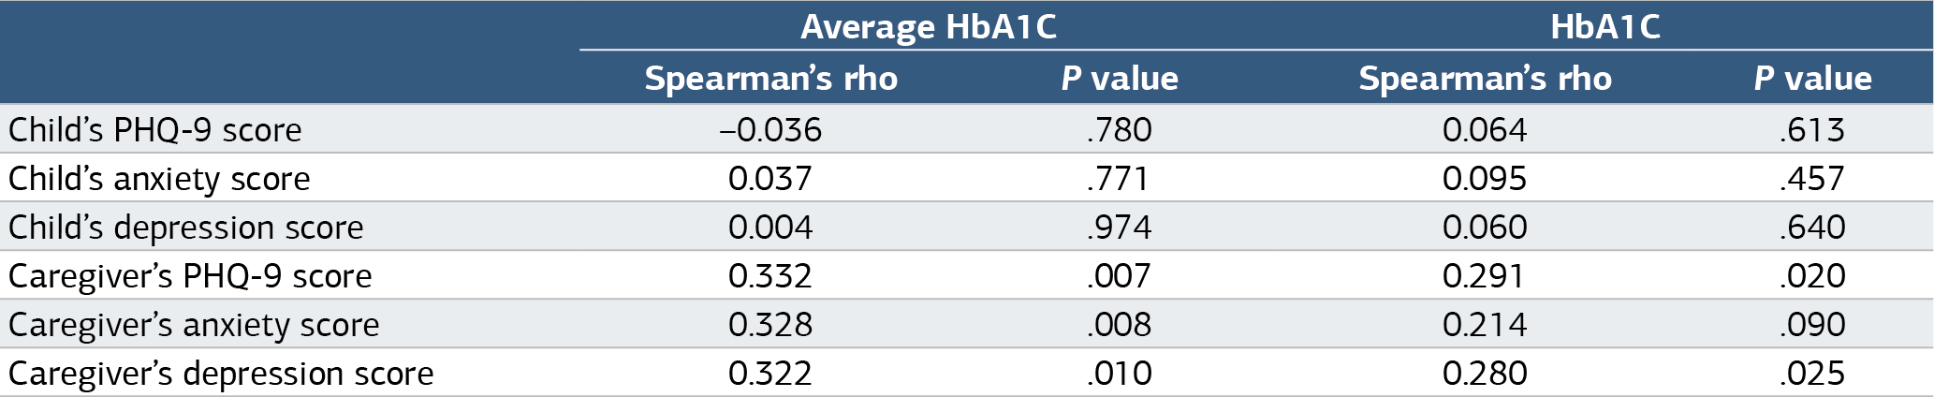The width and height of the screenshot is (1934, 397).
Task: Click the 0.332 rho value cell
Action: [770, 275]
